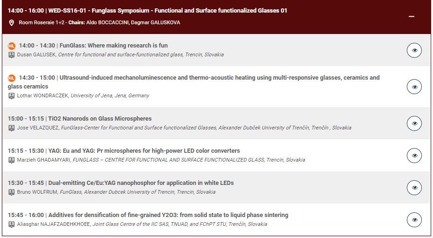Screen dimensions: 433x238
Task: View details of FunGlass research is fun talk
Action: (414, 50)
